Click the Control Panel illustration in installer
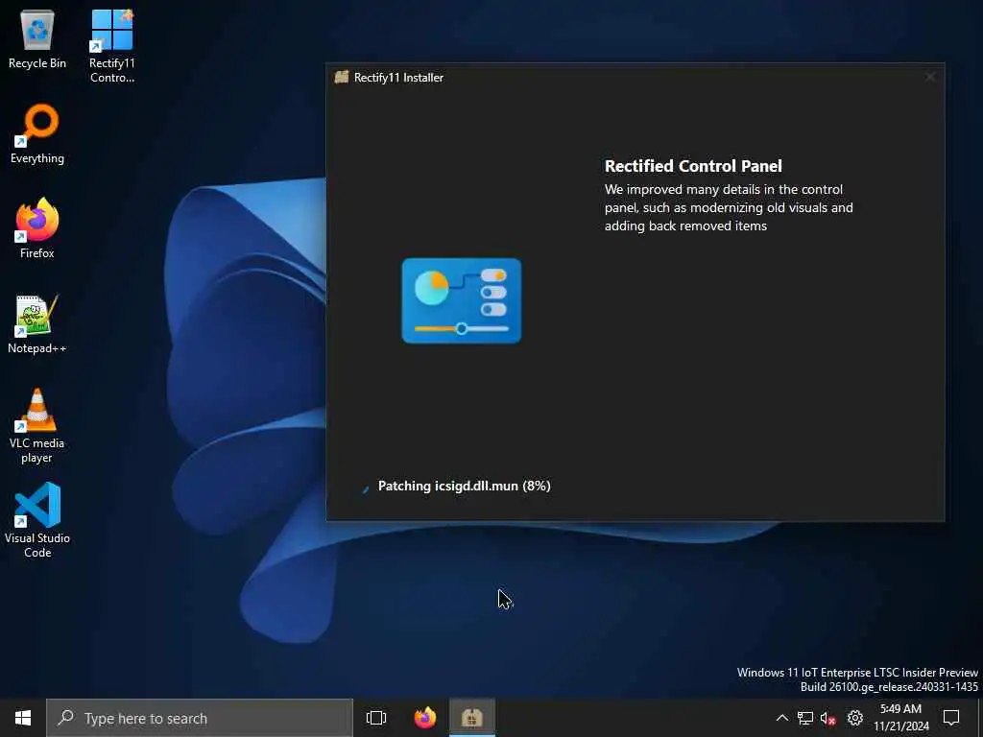 462,300
